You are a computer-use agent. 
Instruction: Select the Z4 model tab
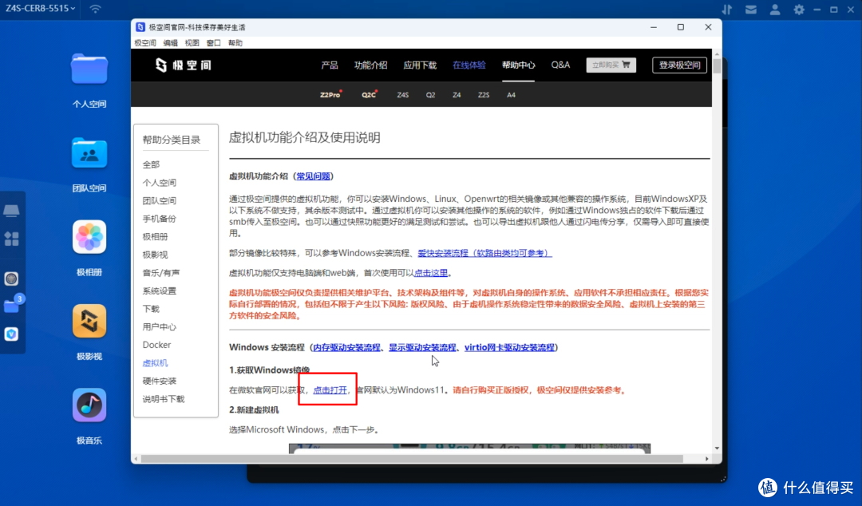(457, 95)
